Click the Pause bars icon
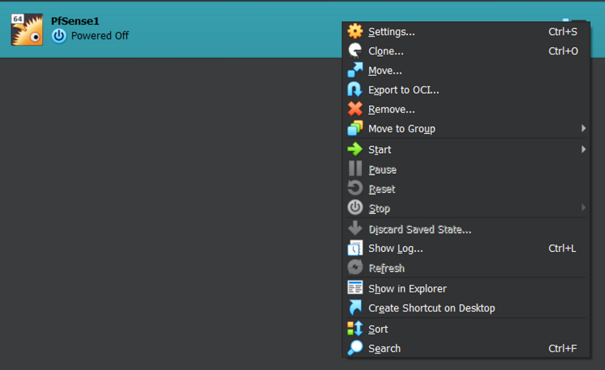 (355, 169)
